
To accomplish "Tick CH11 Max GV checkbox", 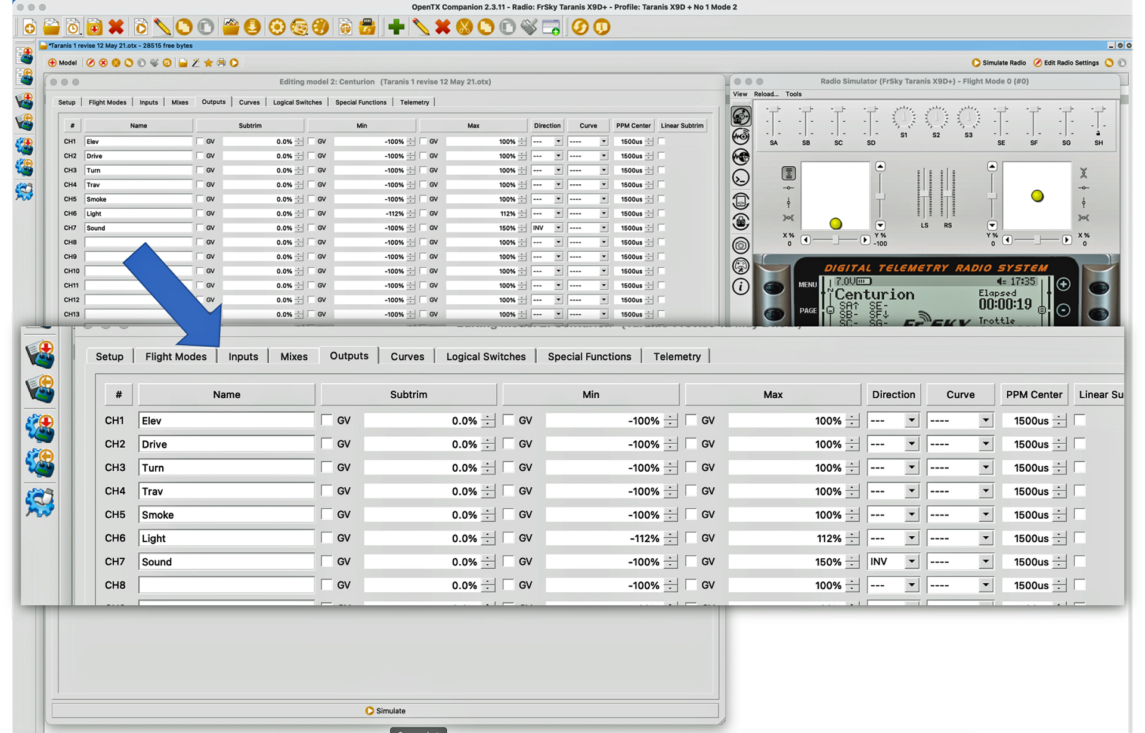I will coord(423,285).
